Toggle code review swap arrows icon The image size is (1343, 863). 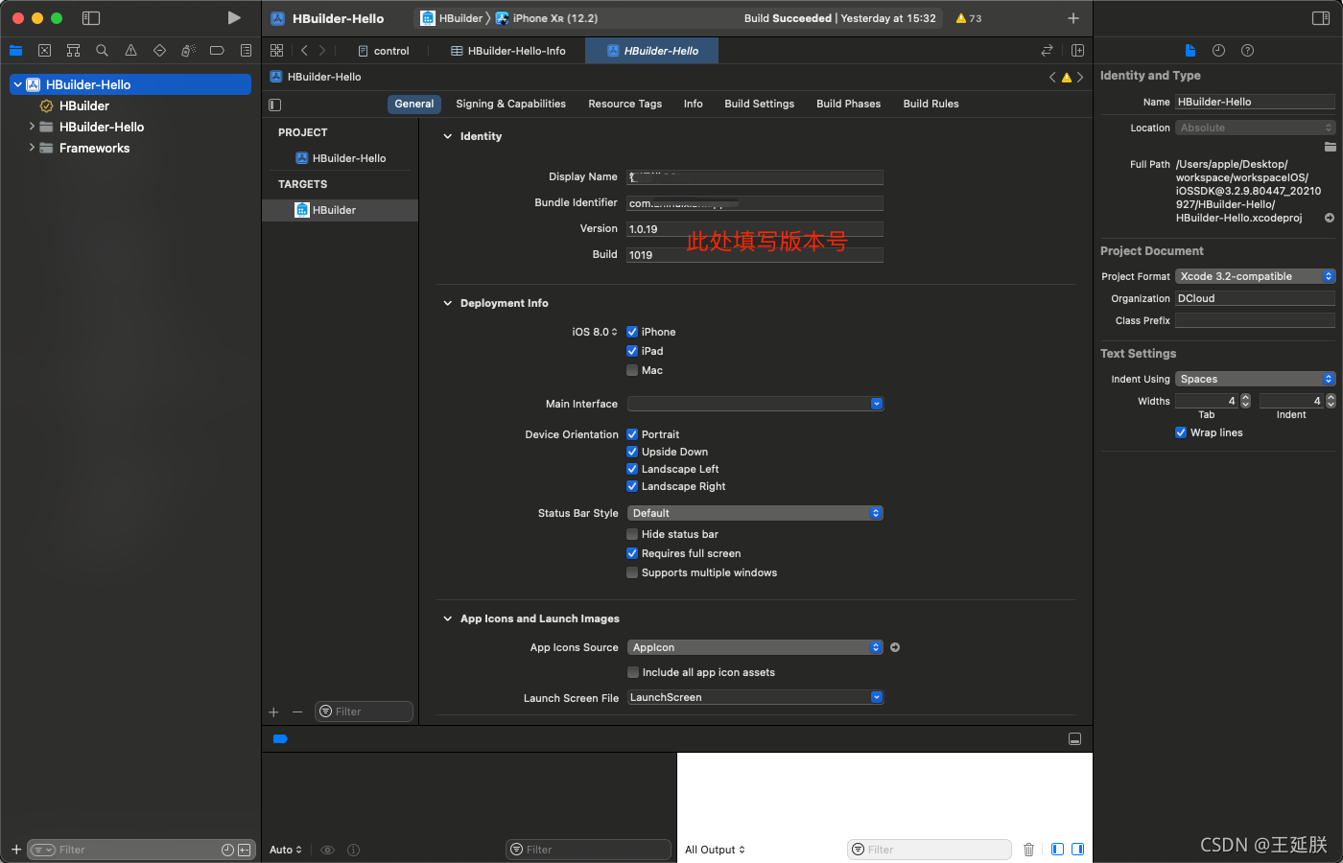click(x=1047, y=51)
